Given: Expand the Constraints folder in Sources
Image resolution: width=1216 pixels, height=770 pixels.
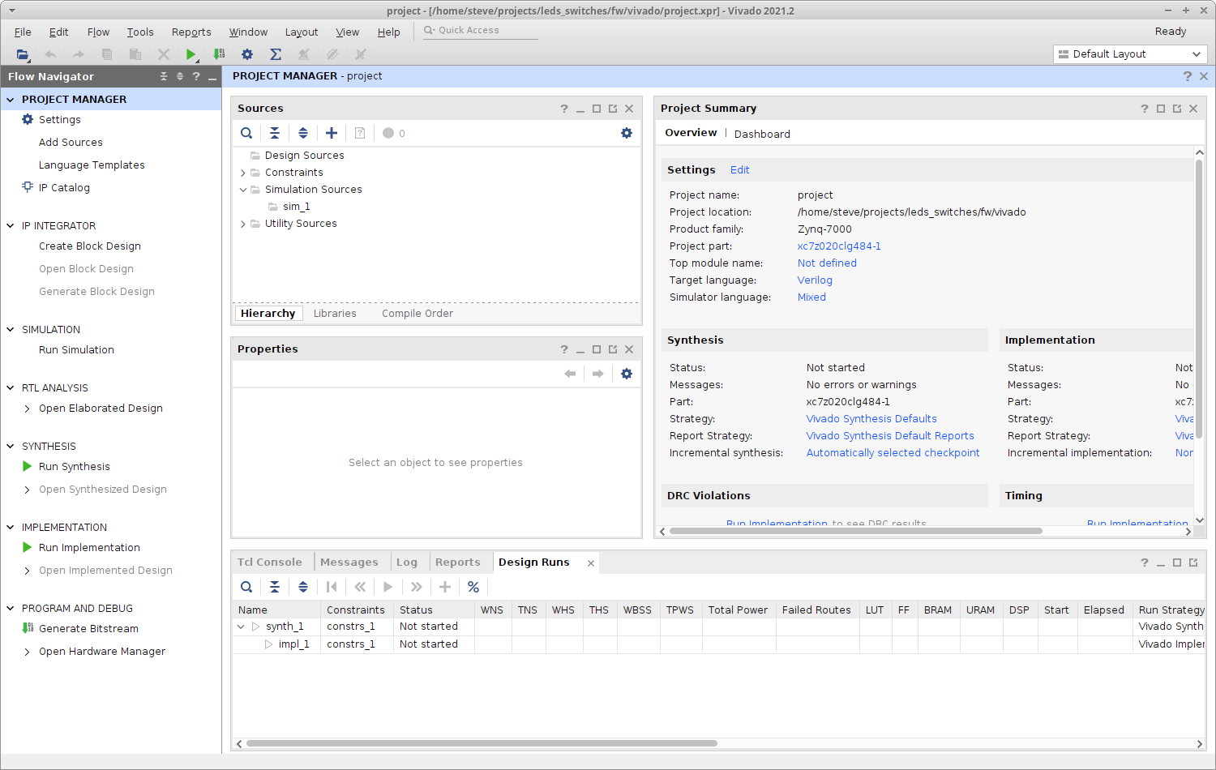Looking at the screenshot, I should click(x=243, y=173).
